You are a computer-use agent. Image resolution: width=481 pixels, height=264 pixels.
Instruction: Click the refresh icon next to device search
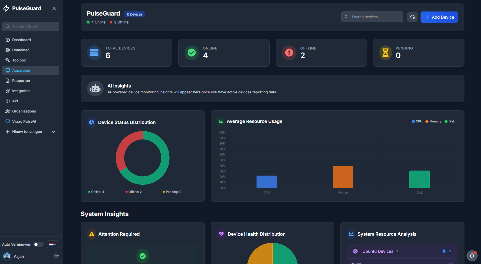click(x=412, y=17)
